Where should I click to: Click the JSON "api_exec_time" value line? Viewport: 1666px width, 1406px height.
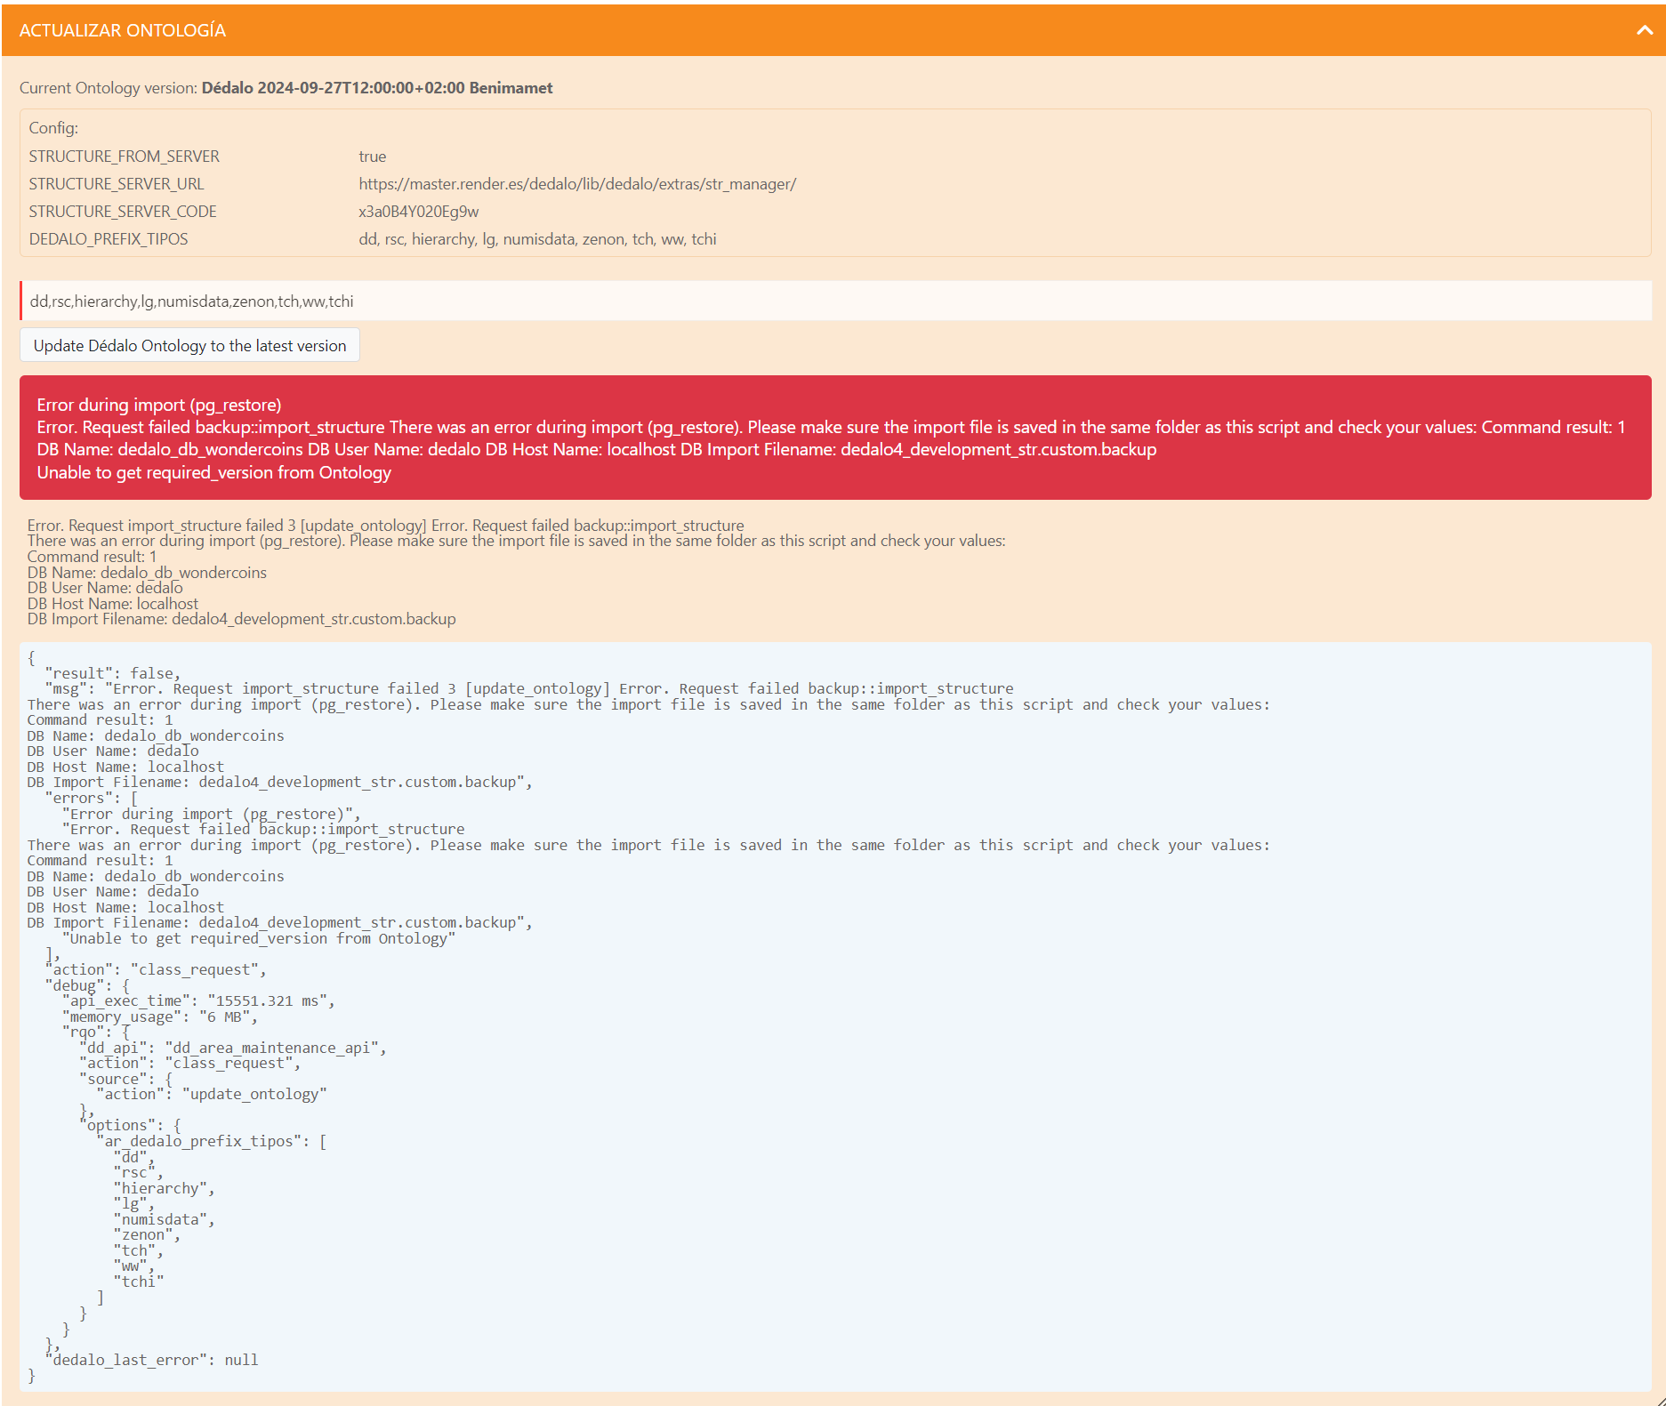tap(198, 1000)
